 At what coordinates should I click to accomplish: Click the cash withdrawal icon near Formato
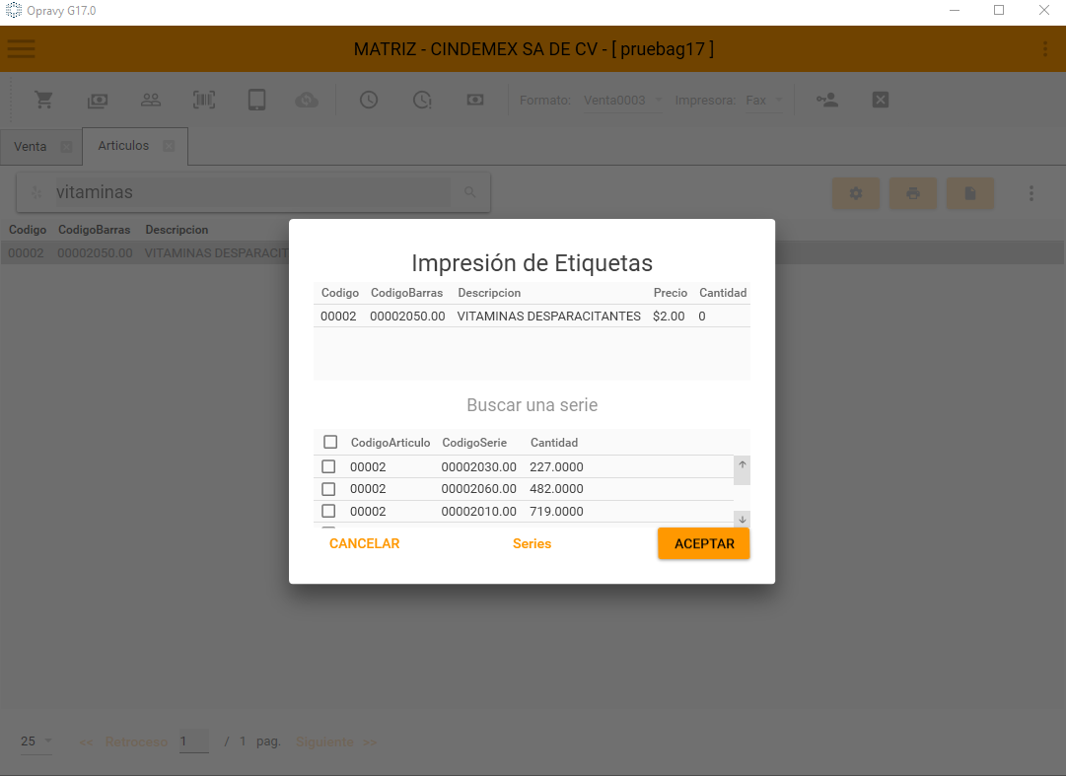click(475, 100)
